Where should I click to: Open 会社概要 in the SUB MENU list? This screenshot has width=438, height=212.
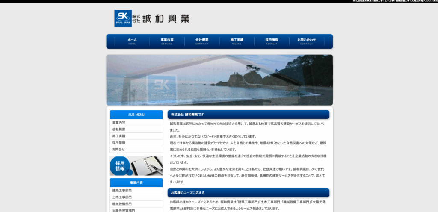pos(136,129)
